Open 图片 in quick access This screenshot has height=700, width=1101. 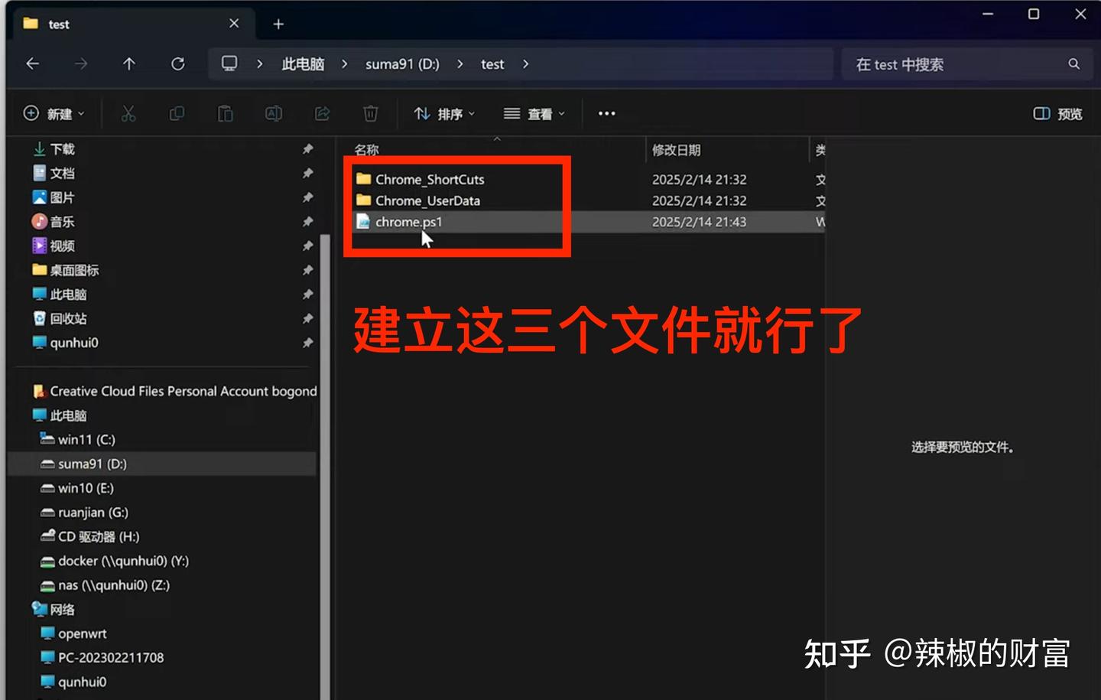tap(63, 197)
